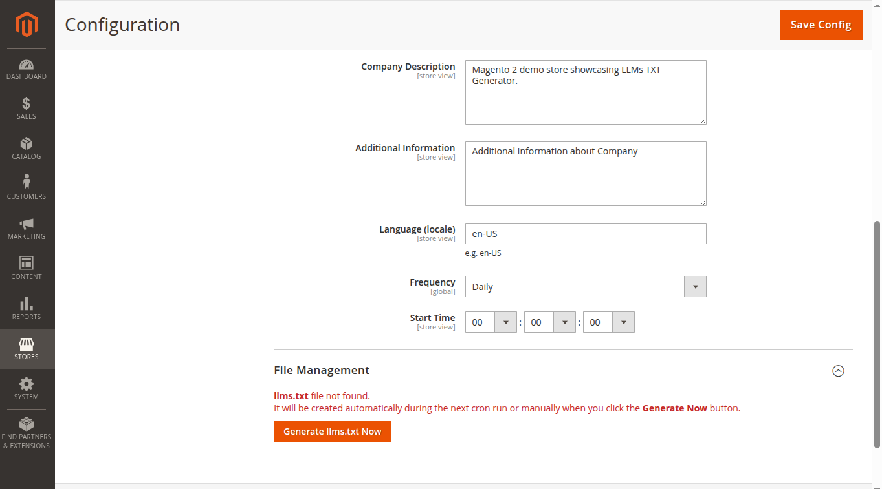Open the Frequency dropdown set to Daily

(585, 287)
